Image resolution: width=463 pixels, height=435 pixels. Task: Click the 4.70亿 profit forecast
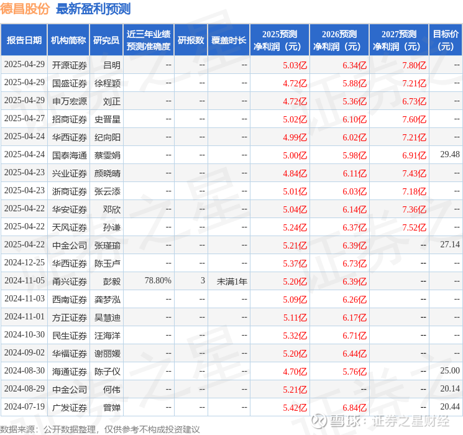[295, 372]
